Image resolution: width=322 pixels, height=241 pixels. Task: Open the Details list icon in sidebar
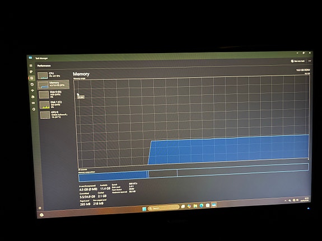point(33,103)
